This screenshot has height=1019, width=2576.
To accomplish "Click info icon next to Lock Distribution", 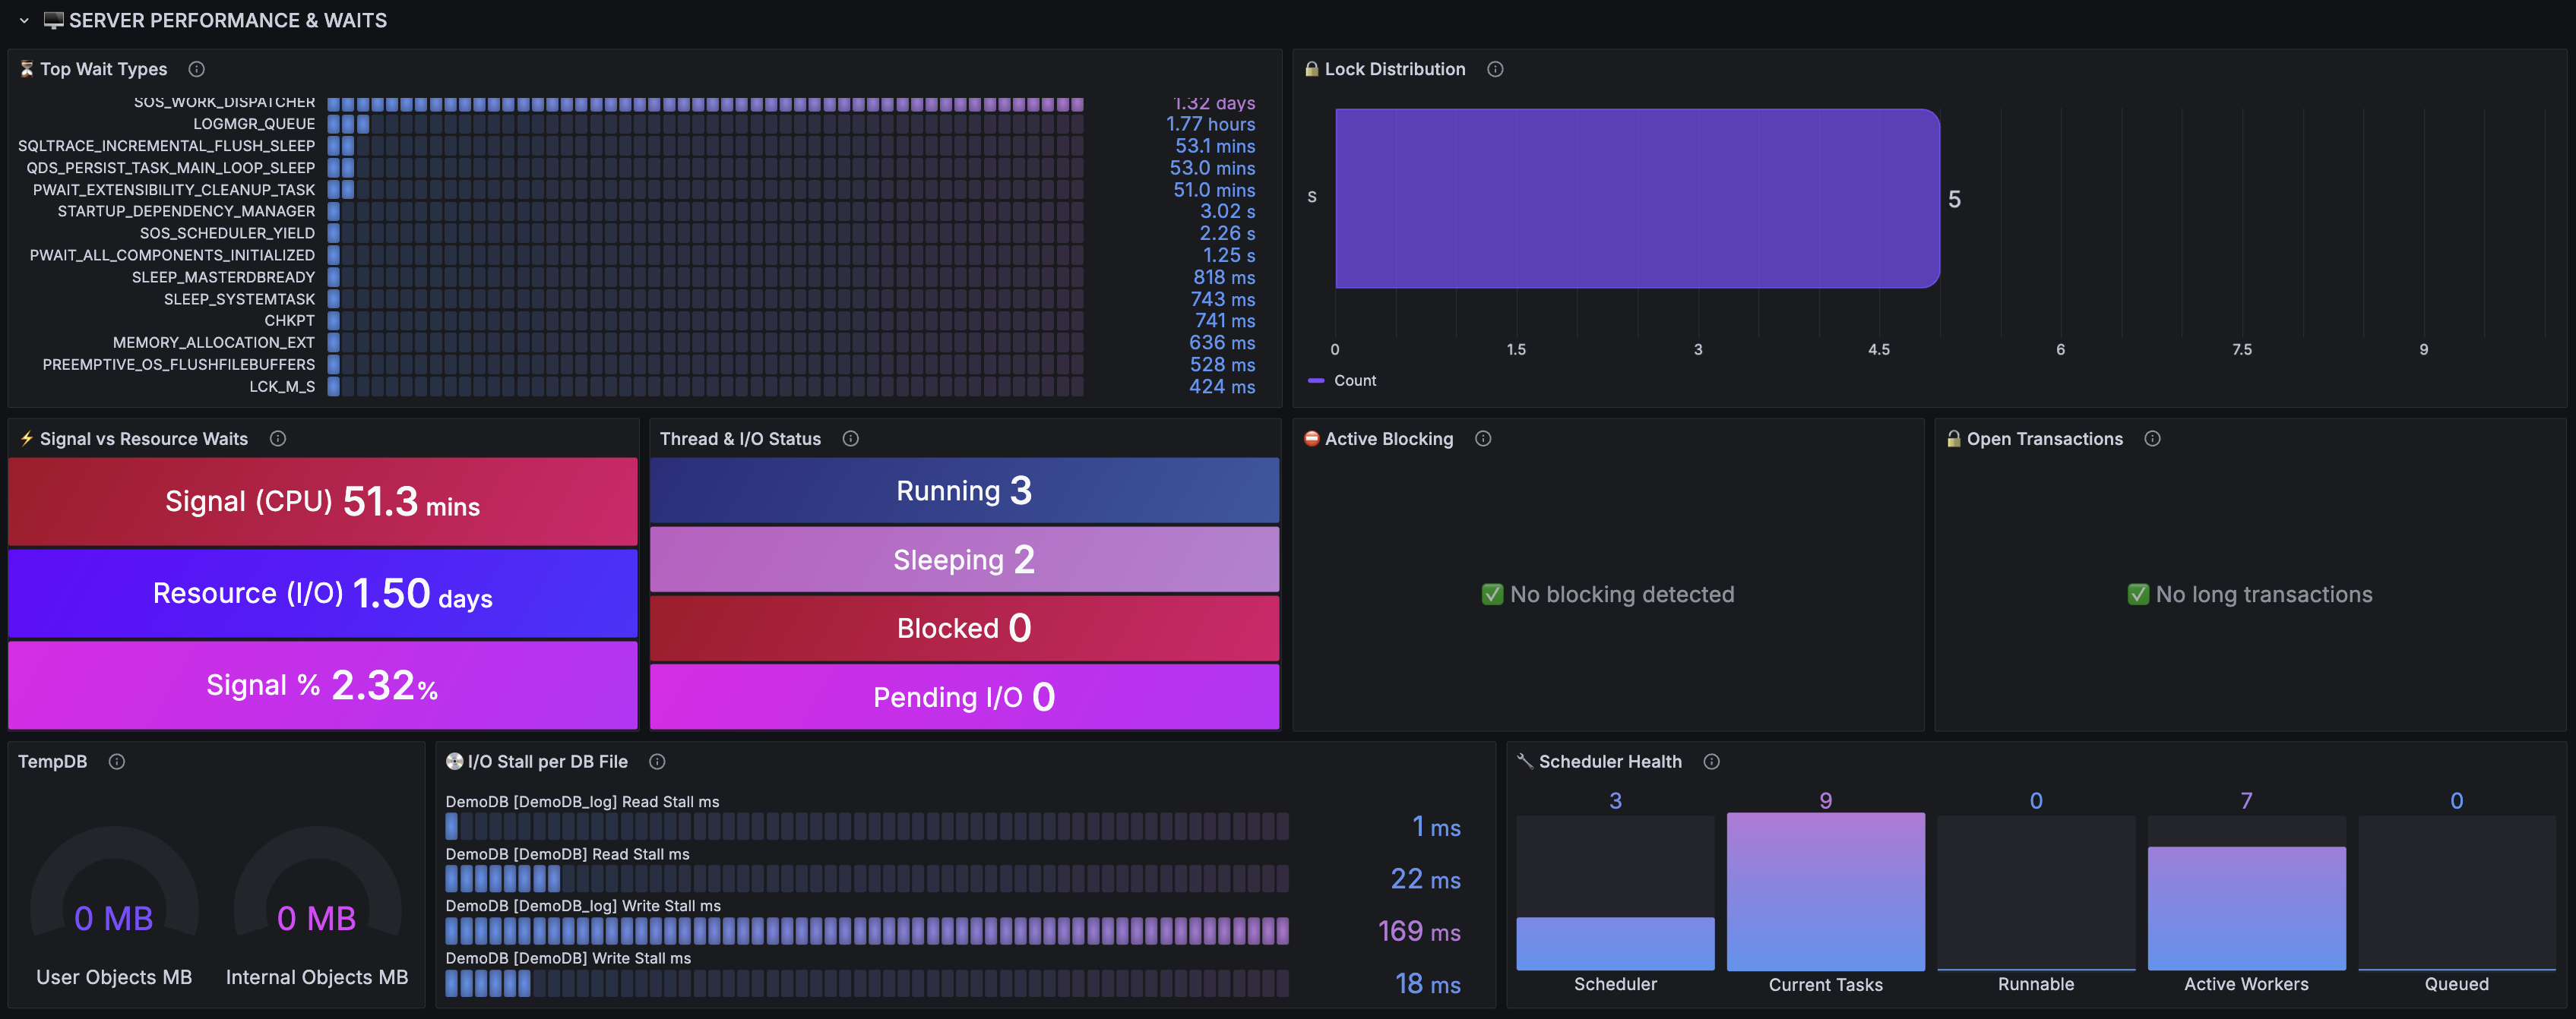I will pos(1495,69).
